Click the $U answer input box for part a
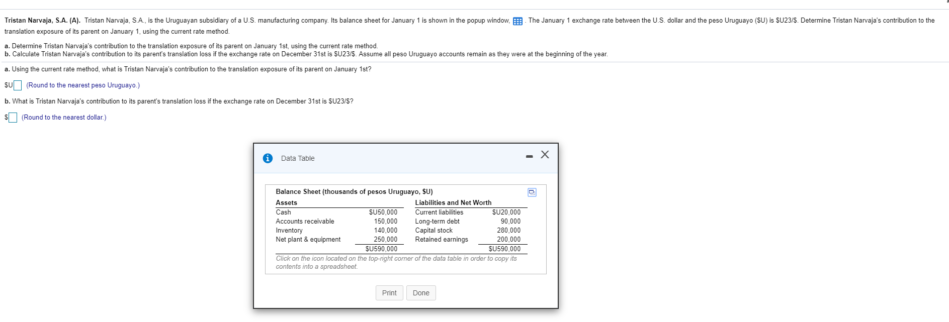This screenshot has width=949, height=322. pyautogui.click(x=18, y=85)
